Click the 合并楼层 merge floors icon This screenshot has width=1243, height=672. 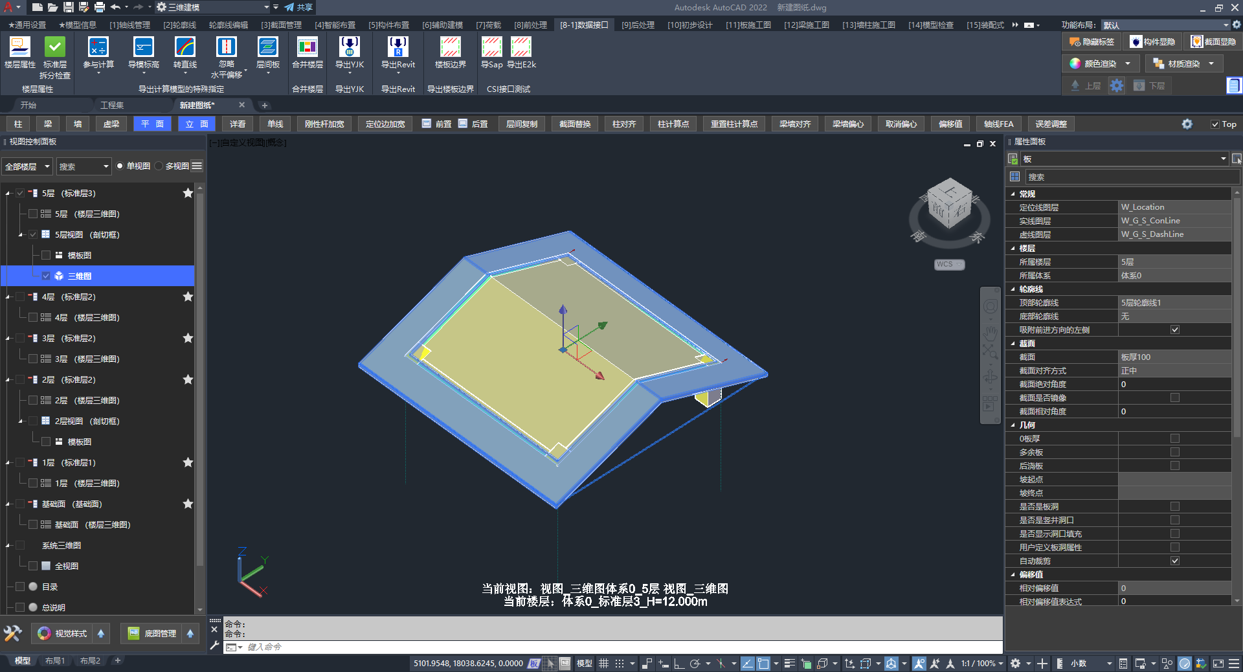point(307,48)
